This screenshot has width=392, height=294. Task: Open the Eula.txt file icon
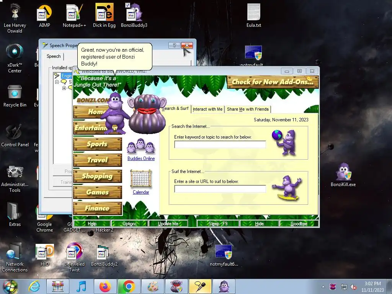254,16
